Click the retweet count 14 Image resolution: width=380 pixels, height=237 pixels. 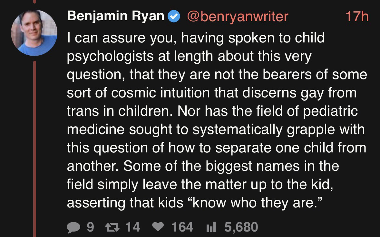coord(132,227)
